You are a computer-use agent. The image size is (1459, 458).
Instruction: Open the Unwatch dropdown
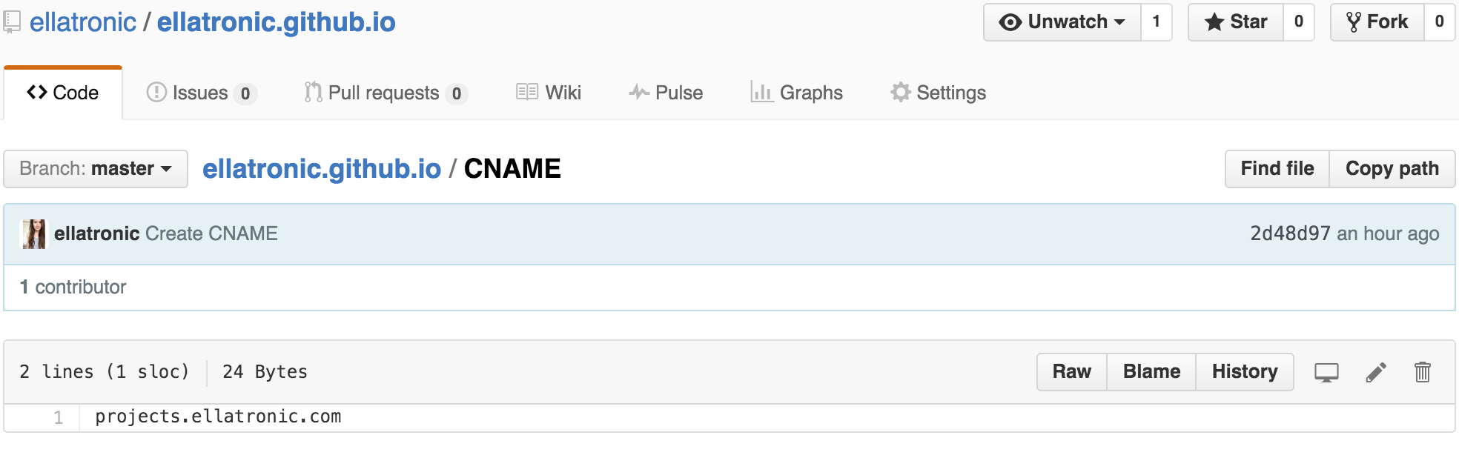click(1062, 22)
